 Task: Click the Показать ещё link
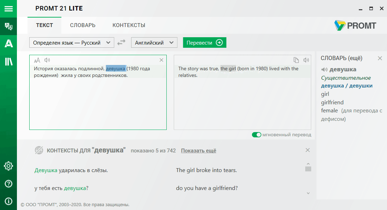(x=198, y=151)
